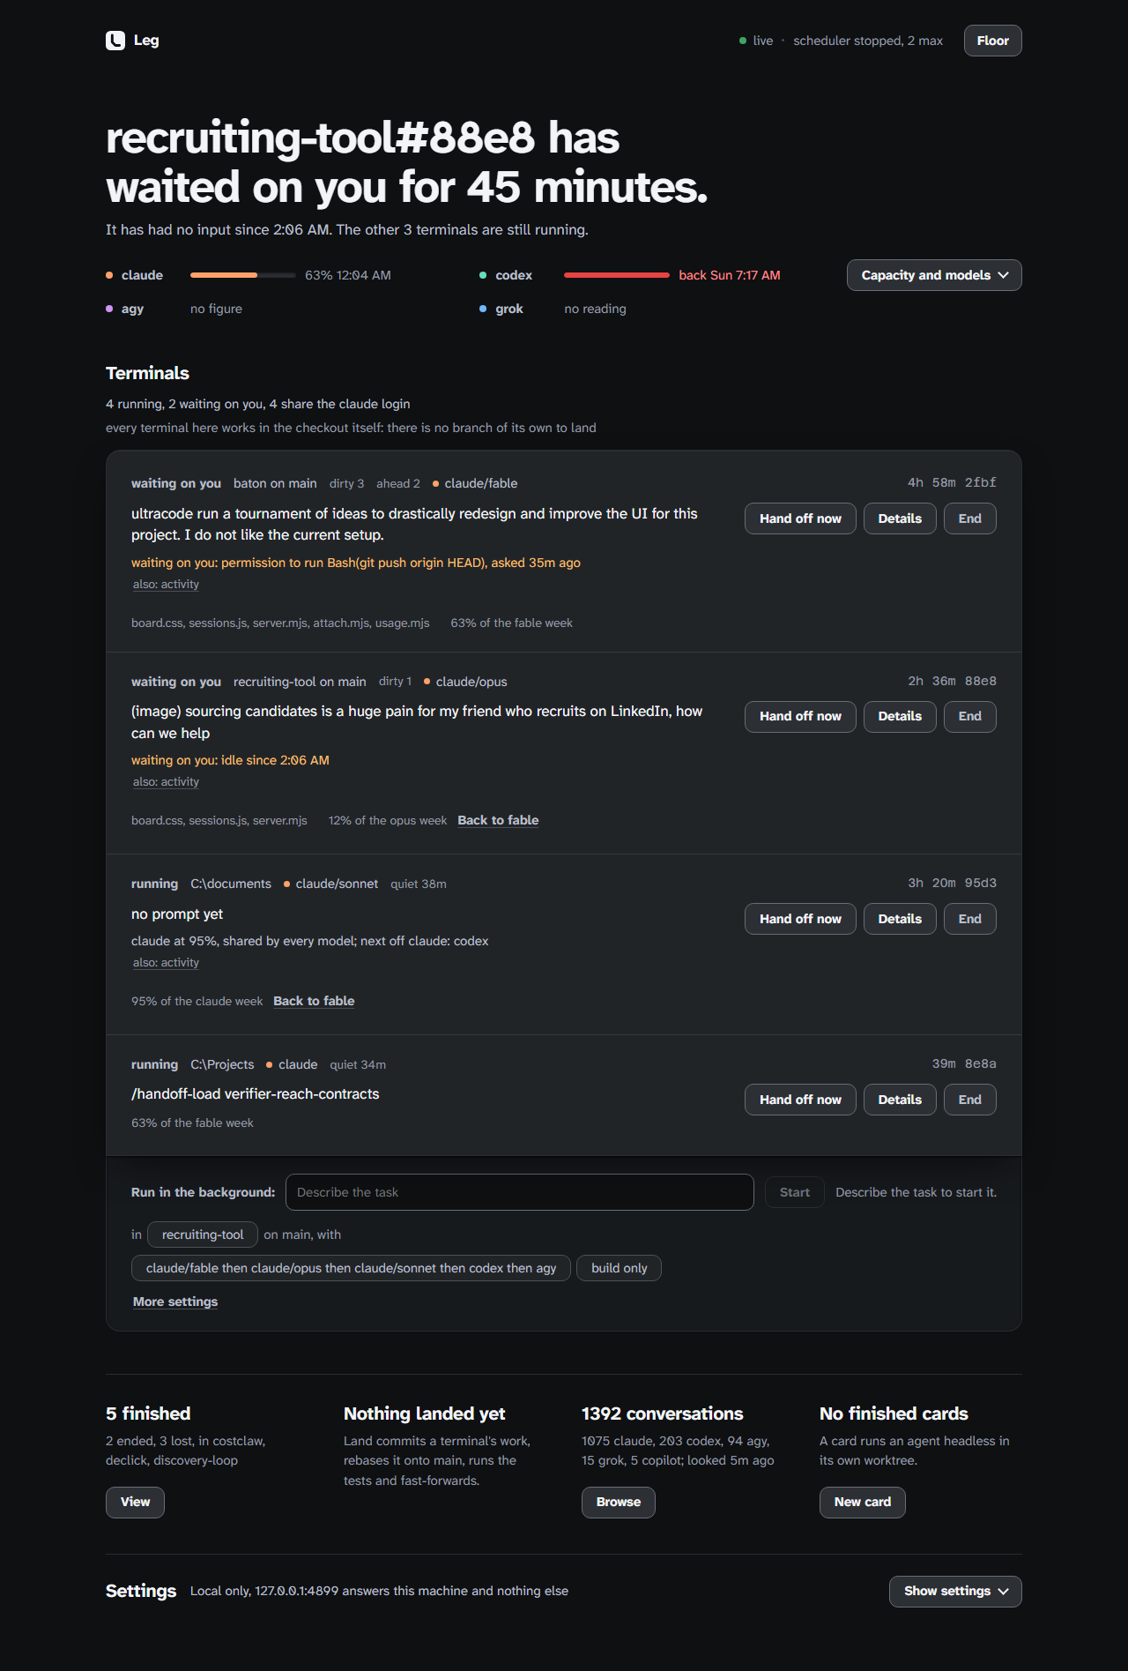Open Details for terminal 2fbf
The width and height of the screenshot is (1128, 1671).
pyautogui.click(x=900, y=518)
